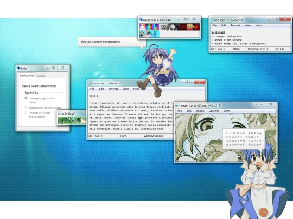293x219 pixels.
Task: Open File menu in aboutme.txt Notepad
Action: coord(92,89)
